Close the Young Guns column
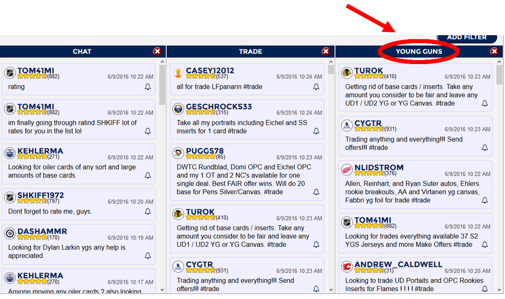505x299 pixels. tap(494, 52)
